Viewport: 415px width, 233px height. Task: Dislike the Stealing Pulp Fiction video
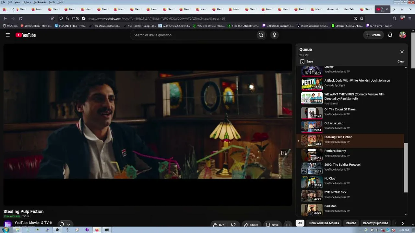pyautogui.click(x=233, y=225)
